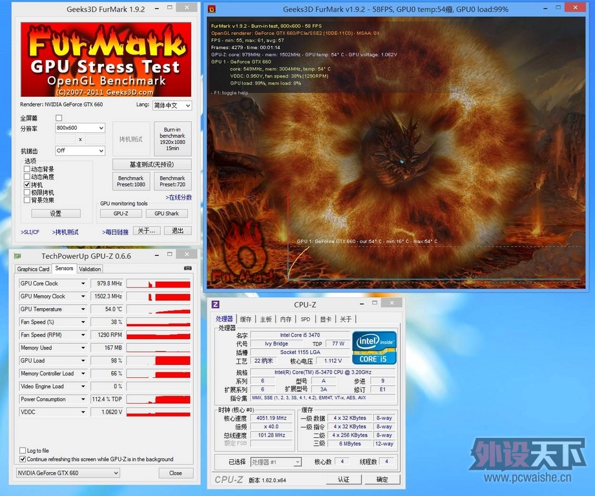Image resolution: width=595 pixels, height=496 pixels.
Task: Minimize the GPU-Z window
Action: point(157,256)
